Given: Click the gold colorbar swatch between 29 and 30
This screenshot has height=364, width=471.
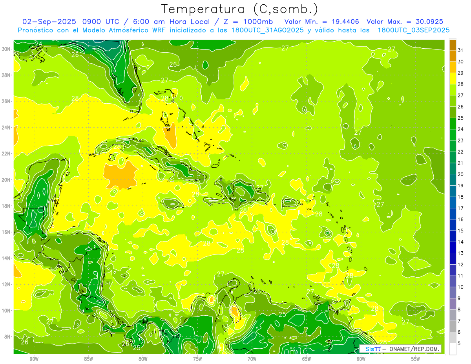Looking at the screenshot, I should 453,67.
